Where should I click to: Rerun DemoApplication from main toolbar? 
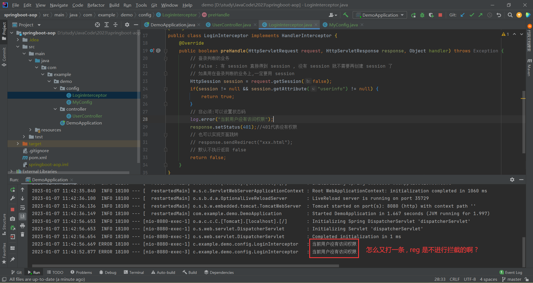[x=413, y=15]
